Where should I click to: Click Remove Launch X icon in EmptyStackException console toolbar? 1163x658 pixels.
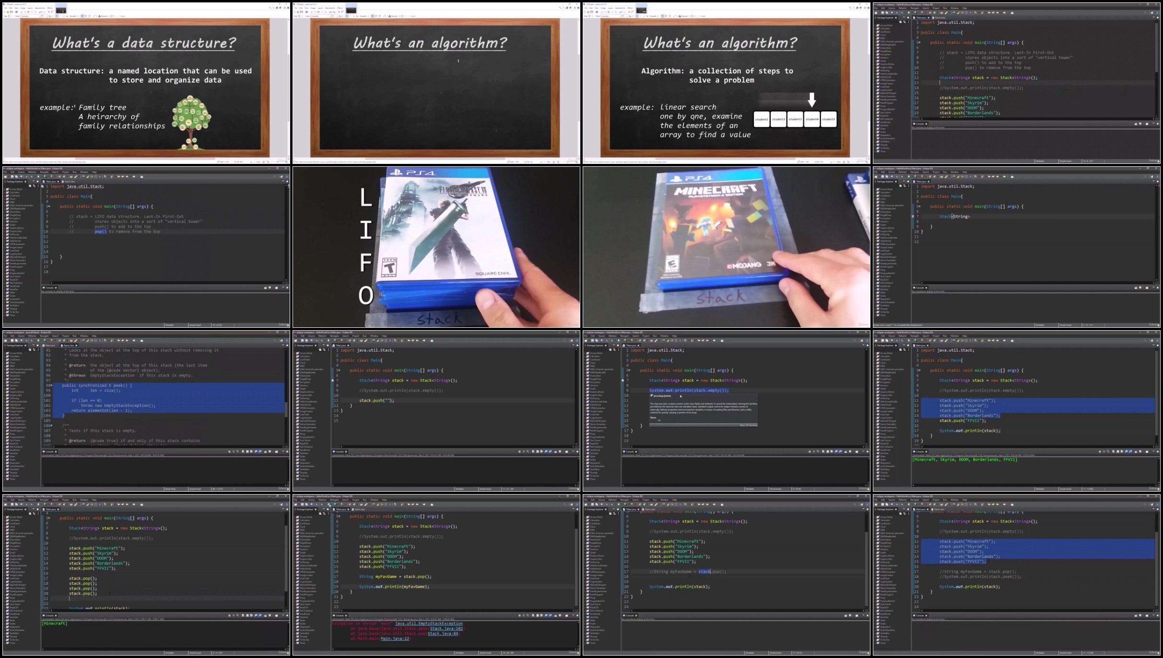524,615
